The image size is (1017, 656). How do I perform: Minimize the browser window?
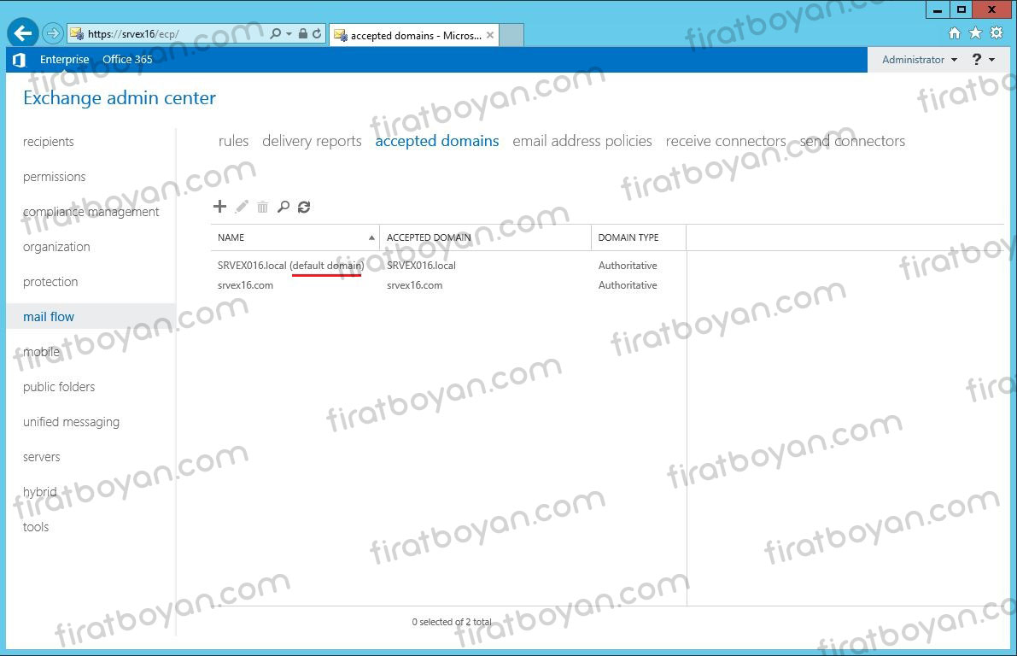pos(938,9)
